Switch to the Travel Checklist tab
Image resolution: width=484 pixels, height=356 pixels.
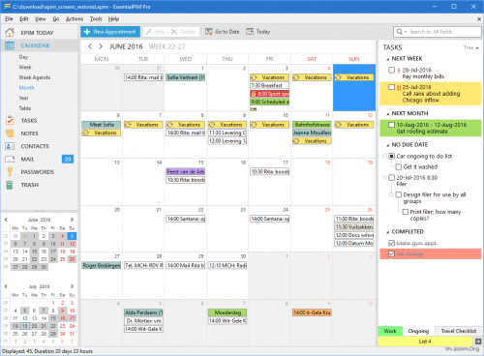pos(459,331)
